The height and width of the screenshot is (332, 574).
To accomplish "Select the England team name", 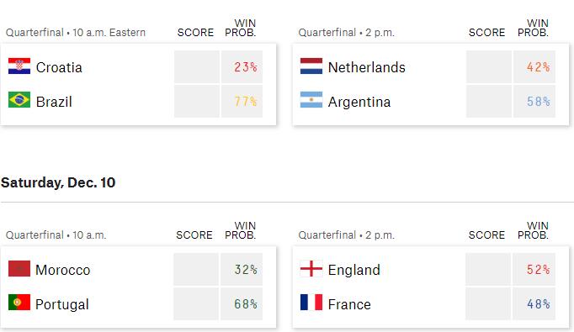I will tap(354, 270).
